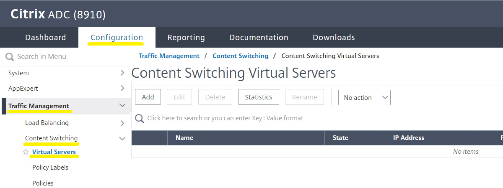Open Policy Labels in the sidebar
This screenshot has width=503, height=188.
point(50,168)
